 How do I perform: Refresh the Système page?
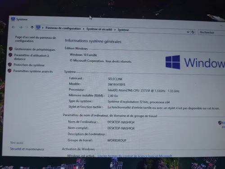(x=193, y=32)
